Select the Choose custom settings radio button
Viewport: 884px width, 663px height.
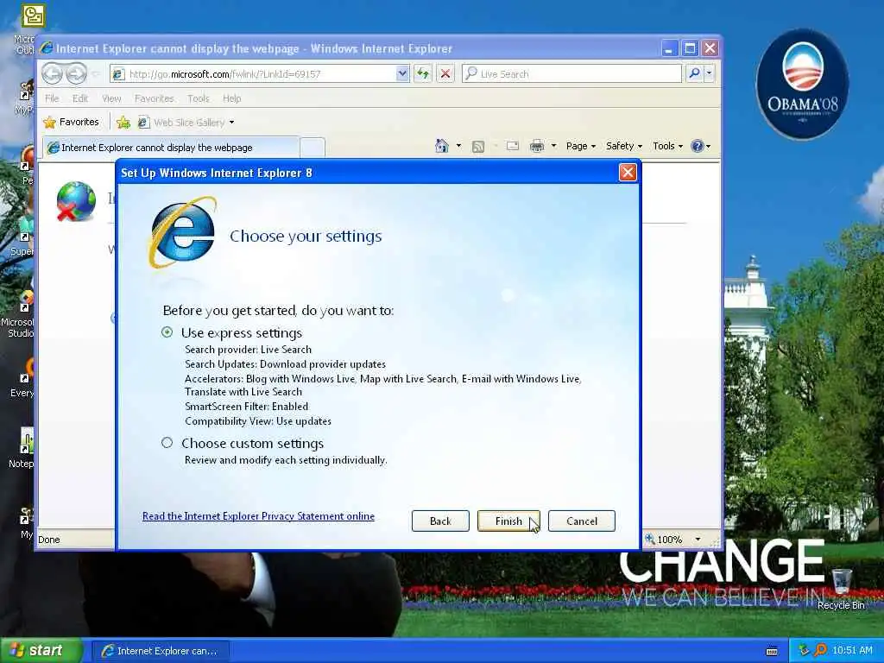167,443
